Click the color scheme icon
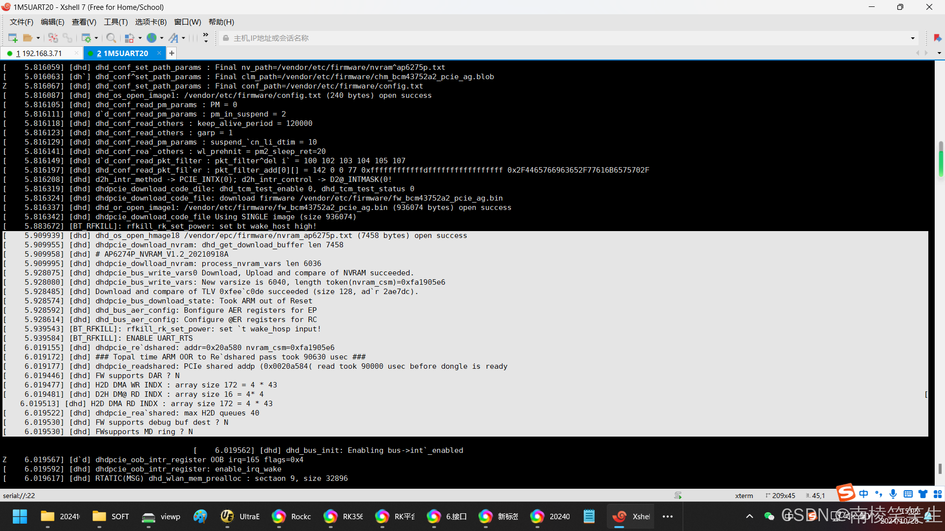This screenshot has height=531, width=945. pyautogui.click(x=129, y=38)
